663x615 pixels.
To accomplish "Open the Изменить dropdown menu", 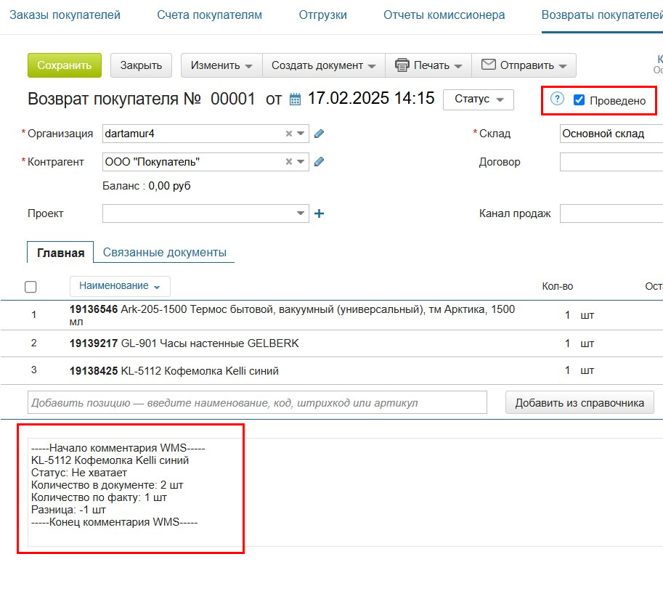I will coord(221,65).
